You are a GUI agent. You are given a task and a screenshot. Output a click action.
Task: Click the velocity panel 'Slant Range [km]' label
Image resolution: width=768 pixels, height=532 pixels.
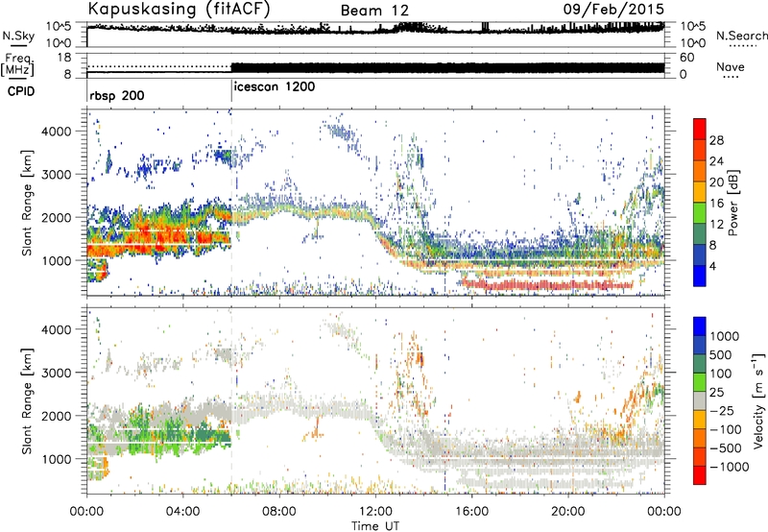pos(27,401)
